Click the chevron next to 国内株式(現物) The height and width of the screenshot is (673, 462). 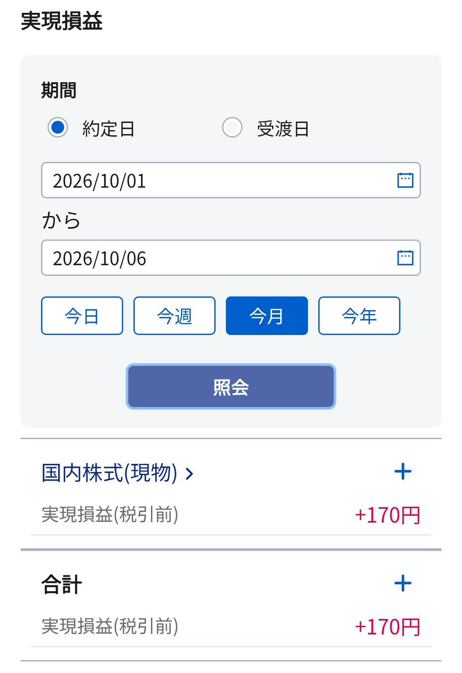(x=189, y=474)
